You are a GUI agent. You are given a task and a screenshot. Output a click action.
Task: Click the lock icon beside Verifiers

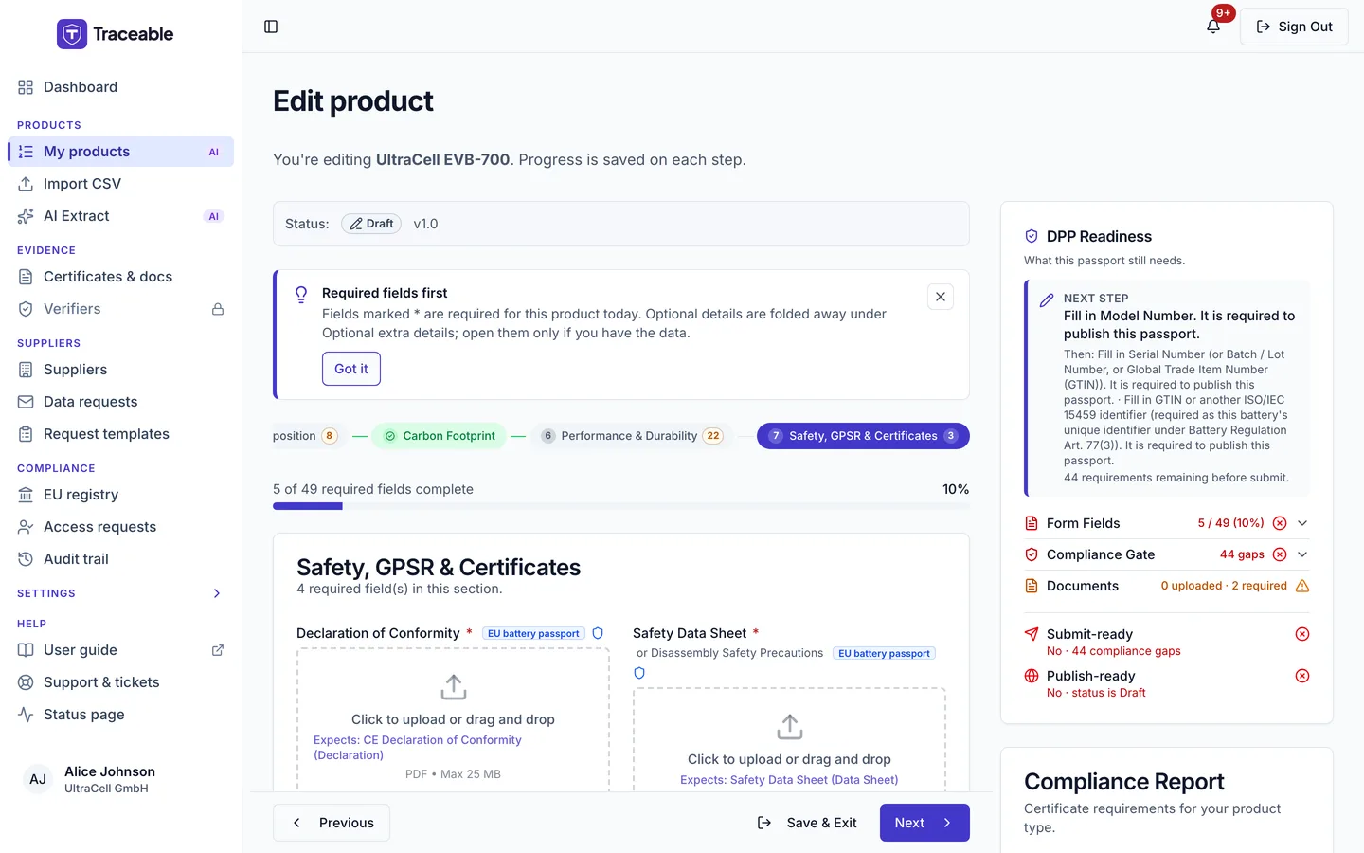click(x=218, y=309)
